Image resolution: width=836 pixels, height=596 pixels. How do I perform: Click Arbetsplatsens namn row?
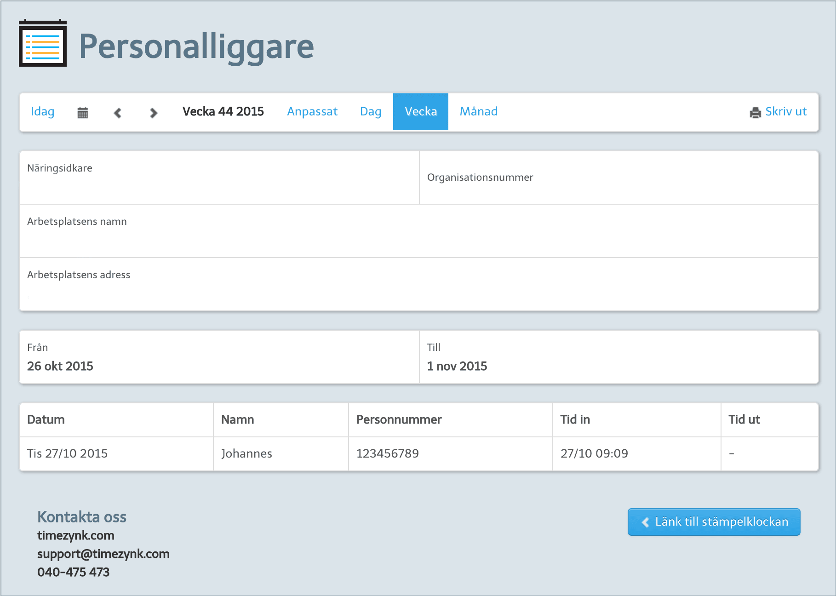(419, 231)
